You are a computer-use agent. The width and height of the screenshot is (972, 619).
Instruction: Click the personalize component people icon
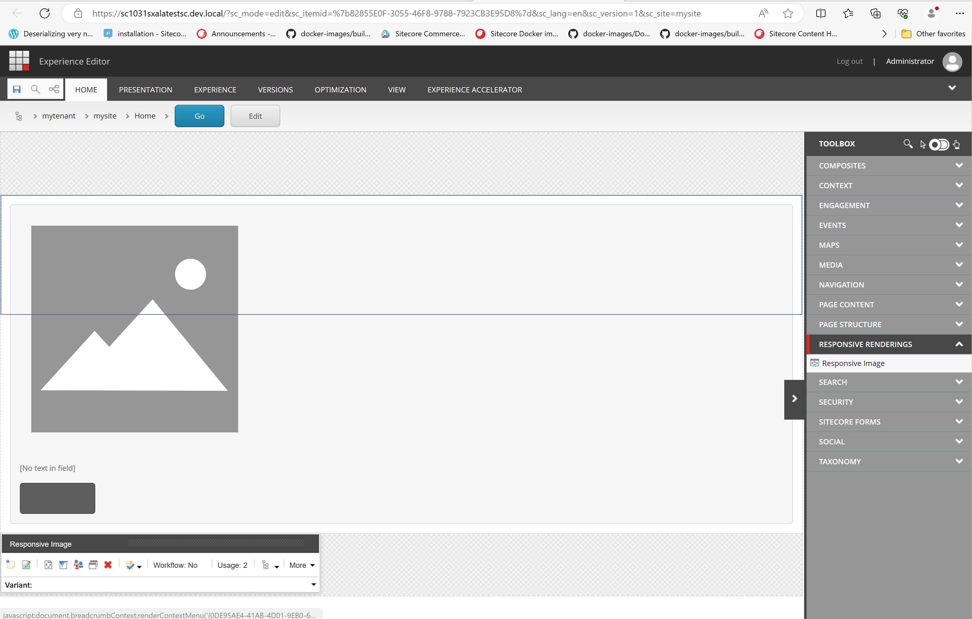click(78, 564)
